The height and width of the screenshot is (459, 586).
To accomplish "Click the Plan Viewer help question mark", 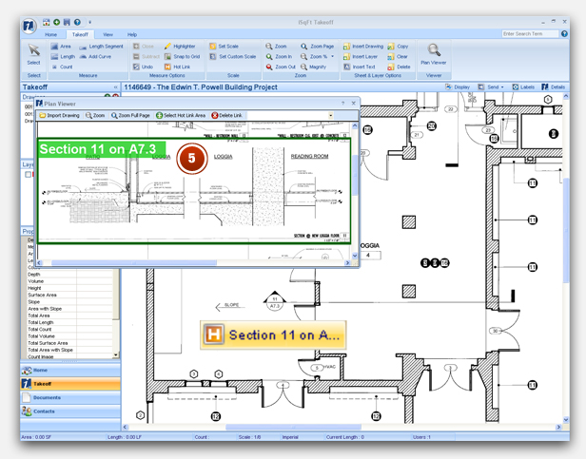I will (342, 104).
